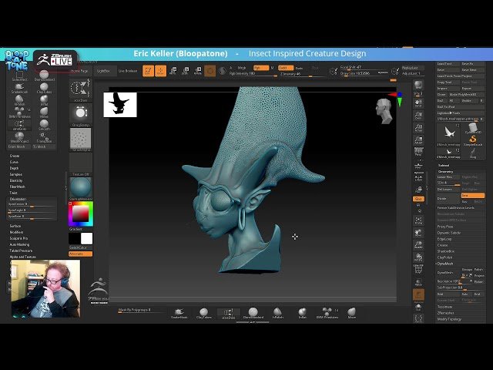Click the SnakeHook brush in bottom shelf
This screenshot has width=493, height=370.
[179, 312]
